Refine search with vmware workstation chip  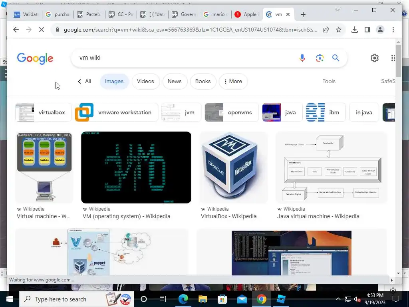click(117, 112)
